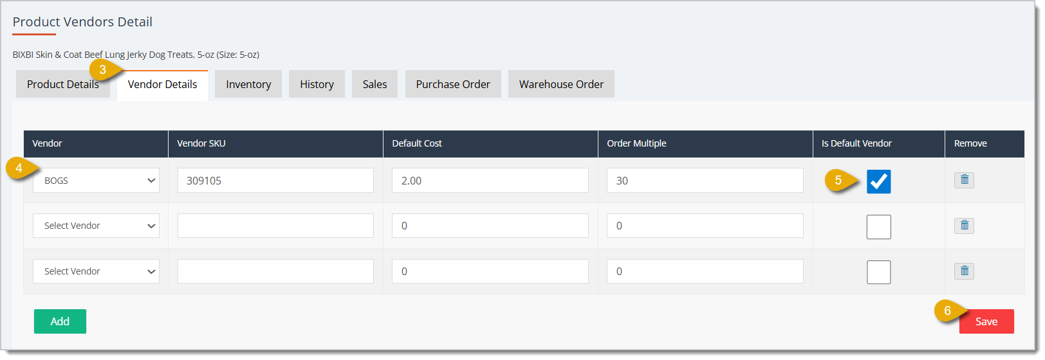
Task: Open the Inventory tab
Action: coord(248,84)
